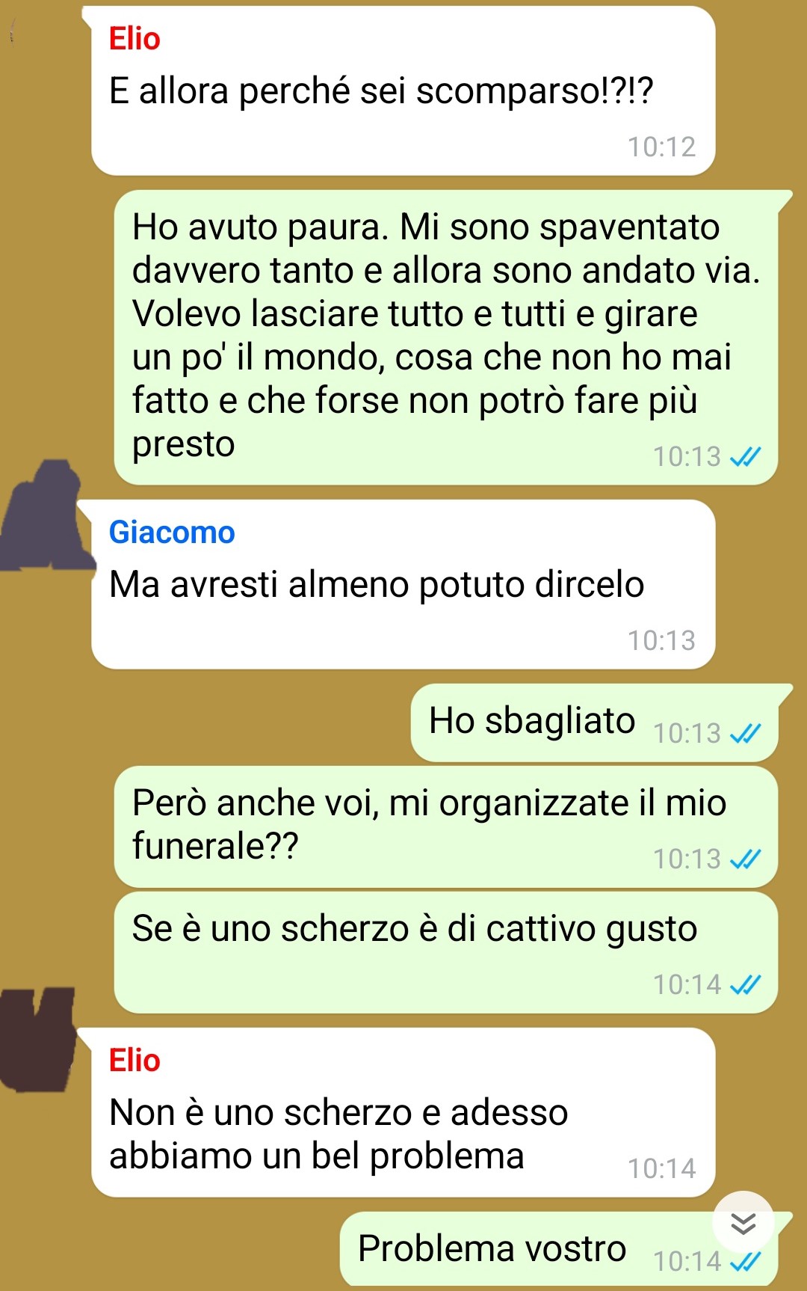Open Giacomo's profile picture avatar
Screen dimensions: 807x1291
coord(45,515)
